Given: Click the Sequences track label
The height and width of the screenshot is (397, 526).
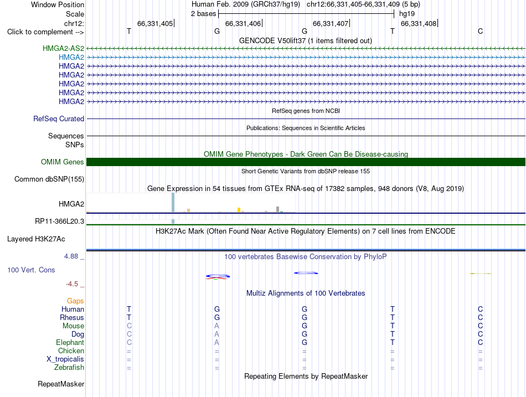Looking at the screenshot, I should (x=66, y=136).
